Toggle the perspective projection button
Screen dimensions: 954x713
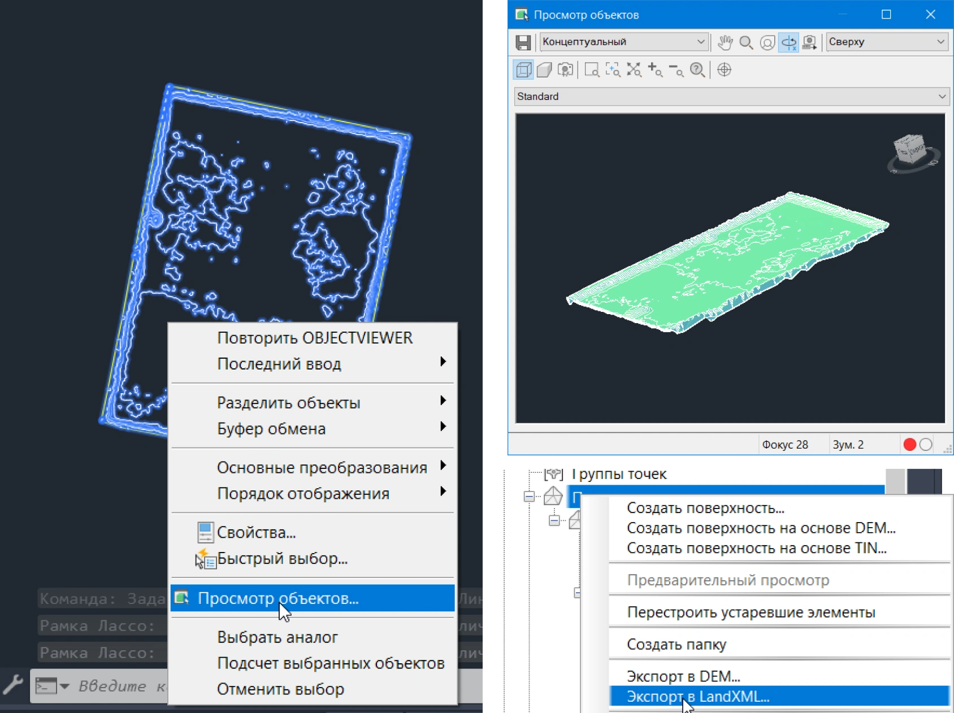click(x=544, y=70)
